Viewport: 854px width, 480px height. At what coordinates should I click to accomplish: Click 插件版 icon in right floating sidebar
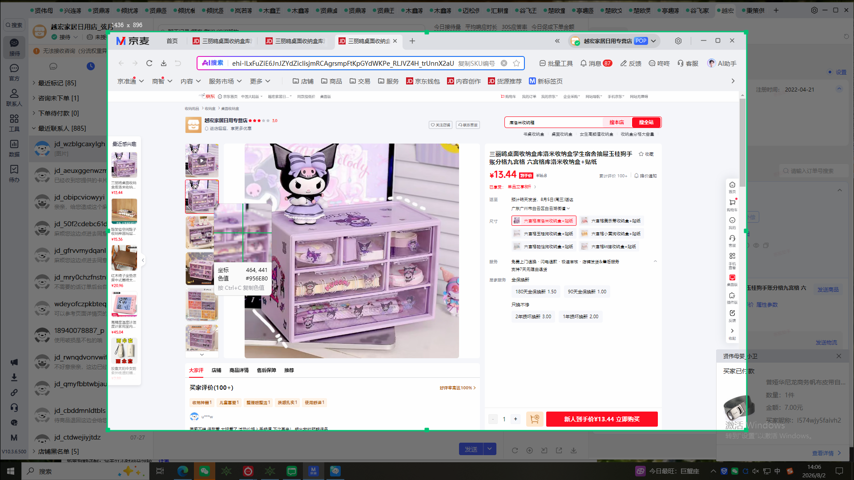click(x=732, y=298)
